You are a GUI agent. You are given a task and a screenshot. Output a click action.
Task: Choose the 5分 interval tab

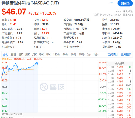tap(89, 55)
